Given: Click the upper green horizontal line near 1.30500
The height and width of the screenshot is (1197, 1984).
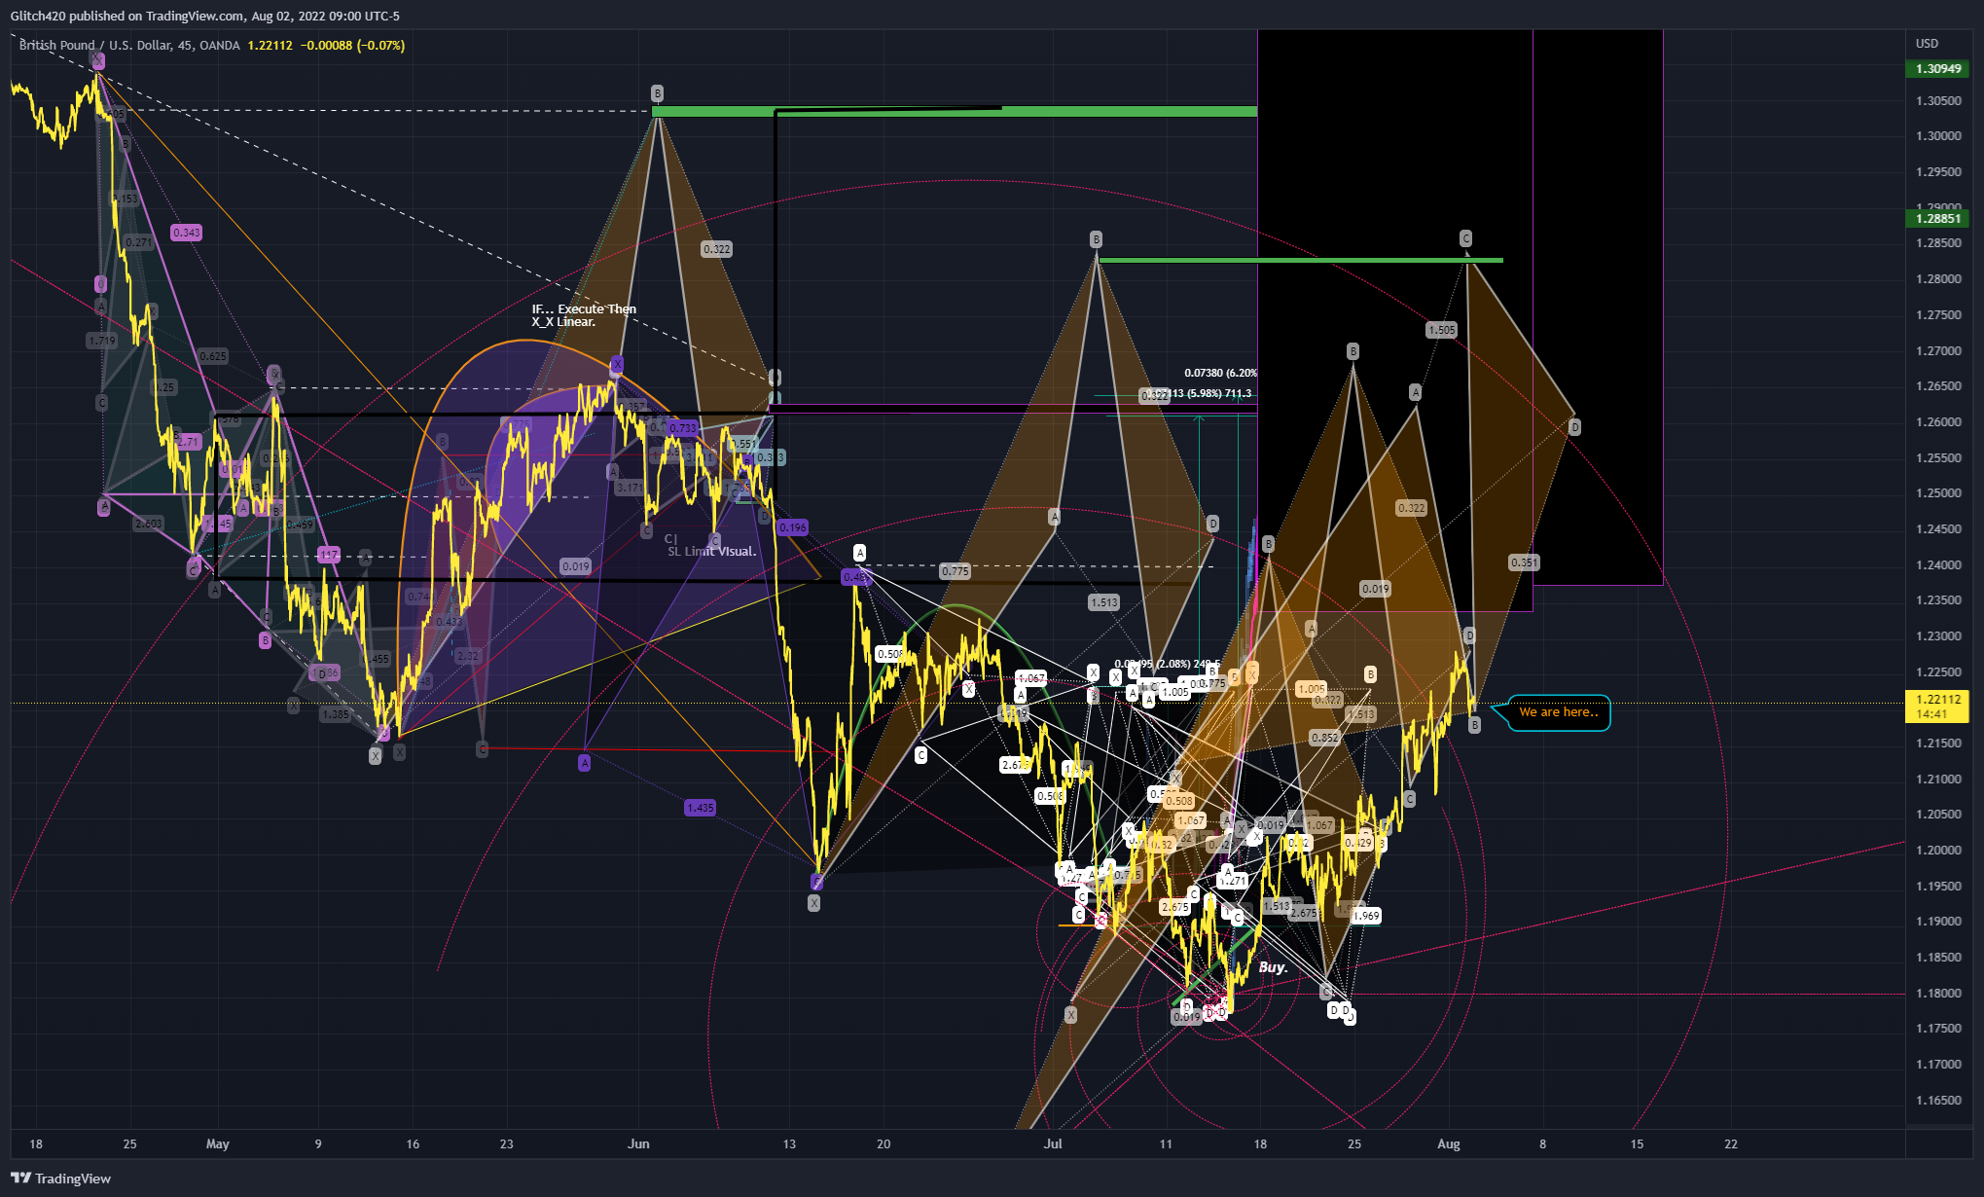Looking at the screenshot, I should (954, 112).
